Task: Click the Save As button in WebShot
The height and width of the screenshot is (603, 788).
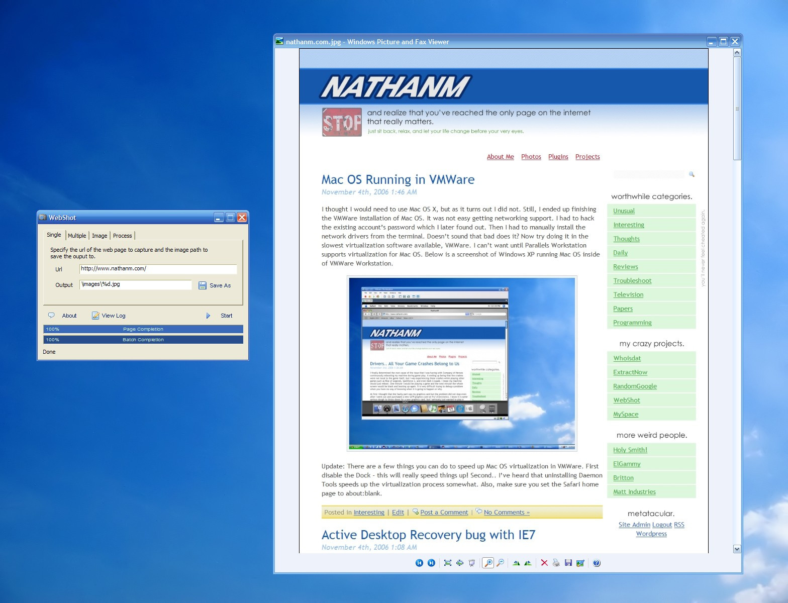Action: coord(215,285)
